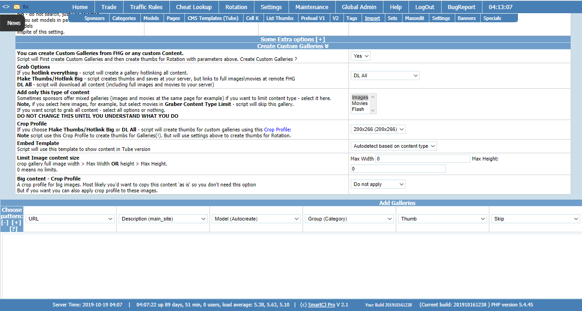Screen dimensions: 582x311
Task: Open the URL pattern dropdown
Action: tap(70, 219)
